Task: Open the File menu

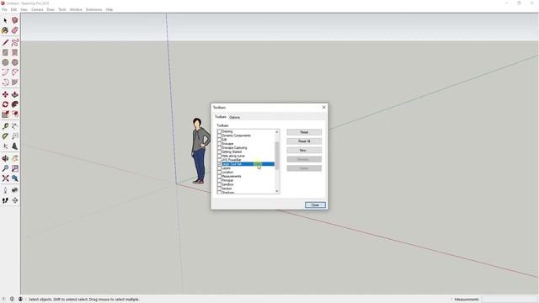Action: point(4,9)
